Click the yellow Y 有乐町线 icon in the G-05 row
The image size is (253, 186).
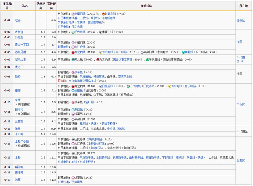tap(101, 52)
